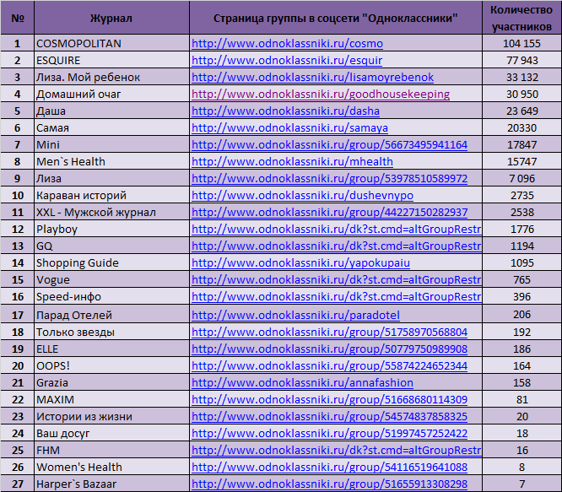Select the 'Shopping Guide' cell
Screen dimensions: 562x492
[x=111, y=262]
